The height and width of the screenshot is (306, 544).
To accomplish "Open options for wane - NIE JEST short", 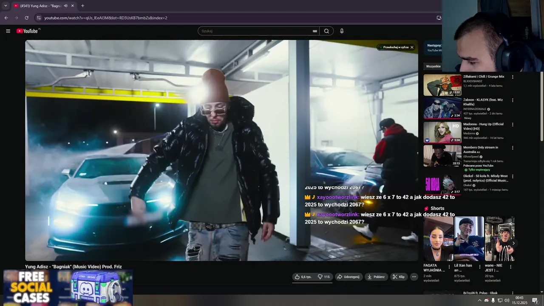I will pos(510,267).
